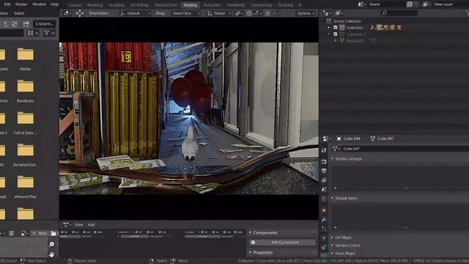Open the Render menu

(x=21, y=4)
